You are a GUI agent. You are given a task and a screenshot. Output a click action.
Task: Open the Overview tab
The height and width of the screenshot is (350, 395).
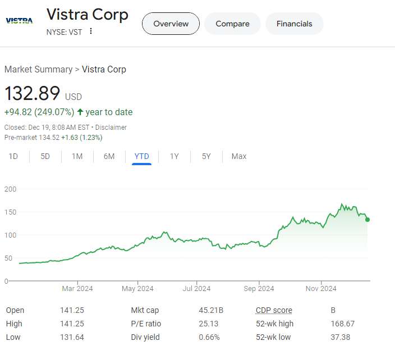tap(171, 24)
